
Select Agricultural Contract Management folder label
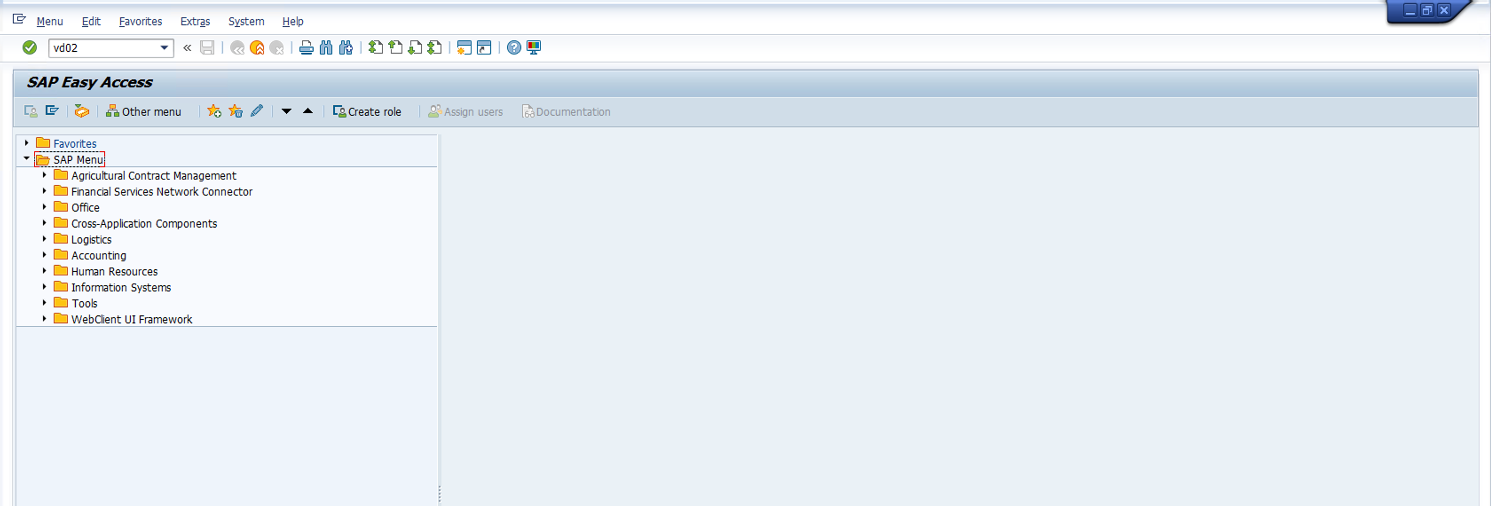[153, 176]
